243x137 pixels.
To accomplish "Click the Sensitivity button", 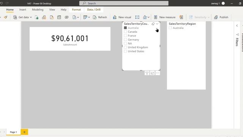I will pos(198,17).
